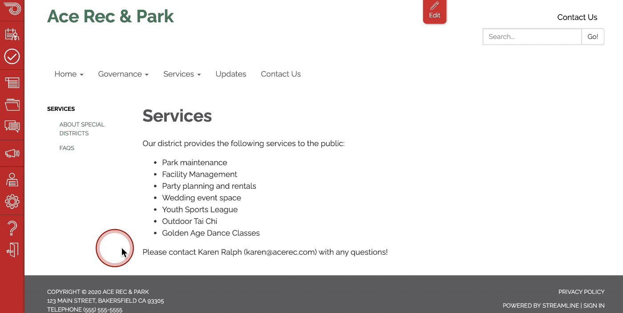This screenshot has height=313, width=623.
Task: Click the 'Please contact Karen Ralph' sentence
Action: point(265,252)
